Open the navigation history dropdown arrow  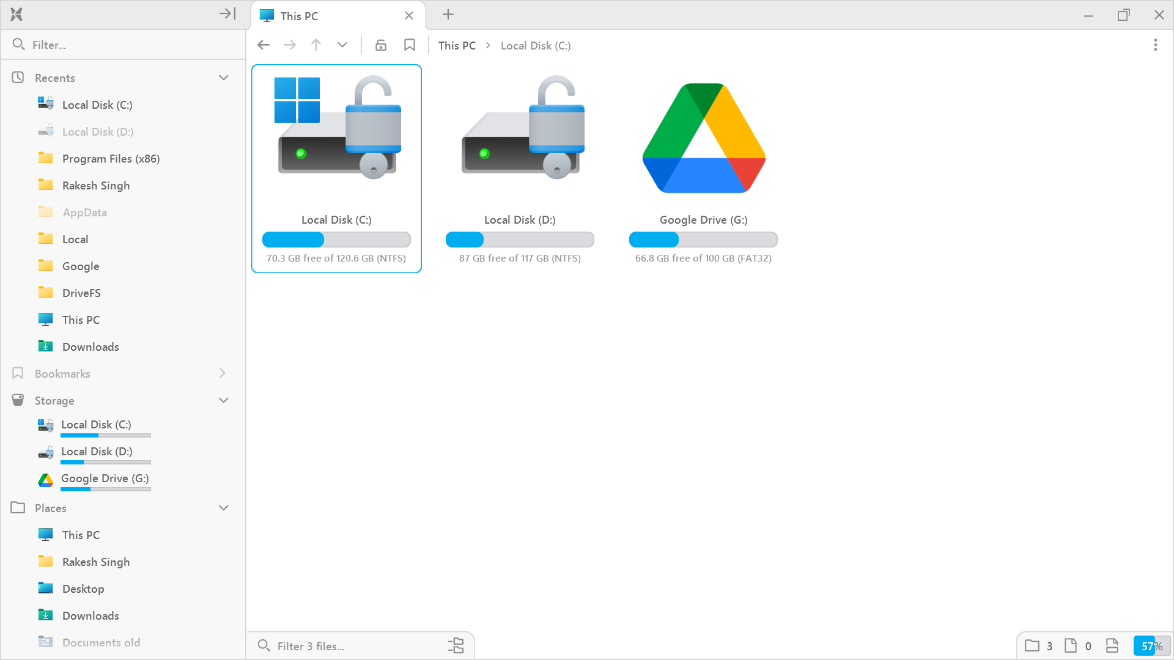[342, 45]
